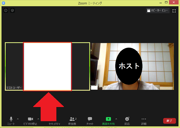Click the End (終了) meeting button
180x128 pixels.
point(169,121)
